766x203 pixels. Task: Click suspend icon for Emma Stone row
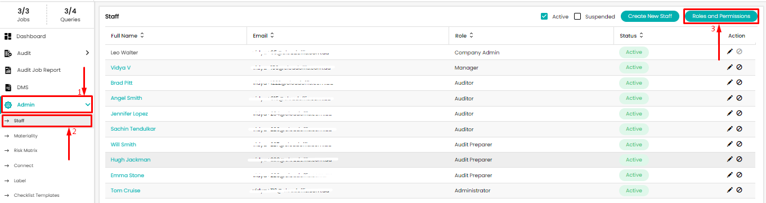pyautogui.click(x=739, y=175)
